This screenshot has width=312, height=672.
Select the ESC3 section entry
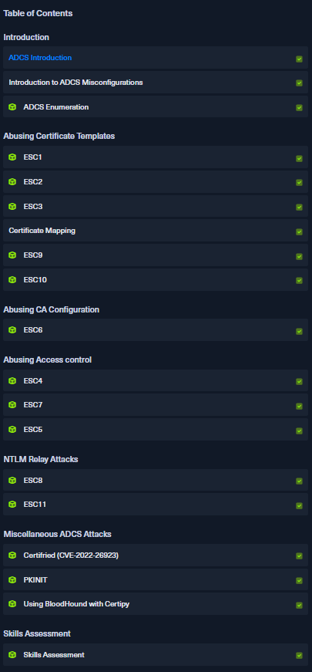tap(156, 207)
